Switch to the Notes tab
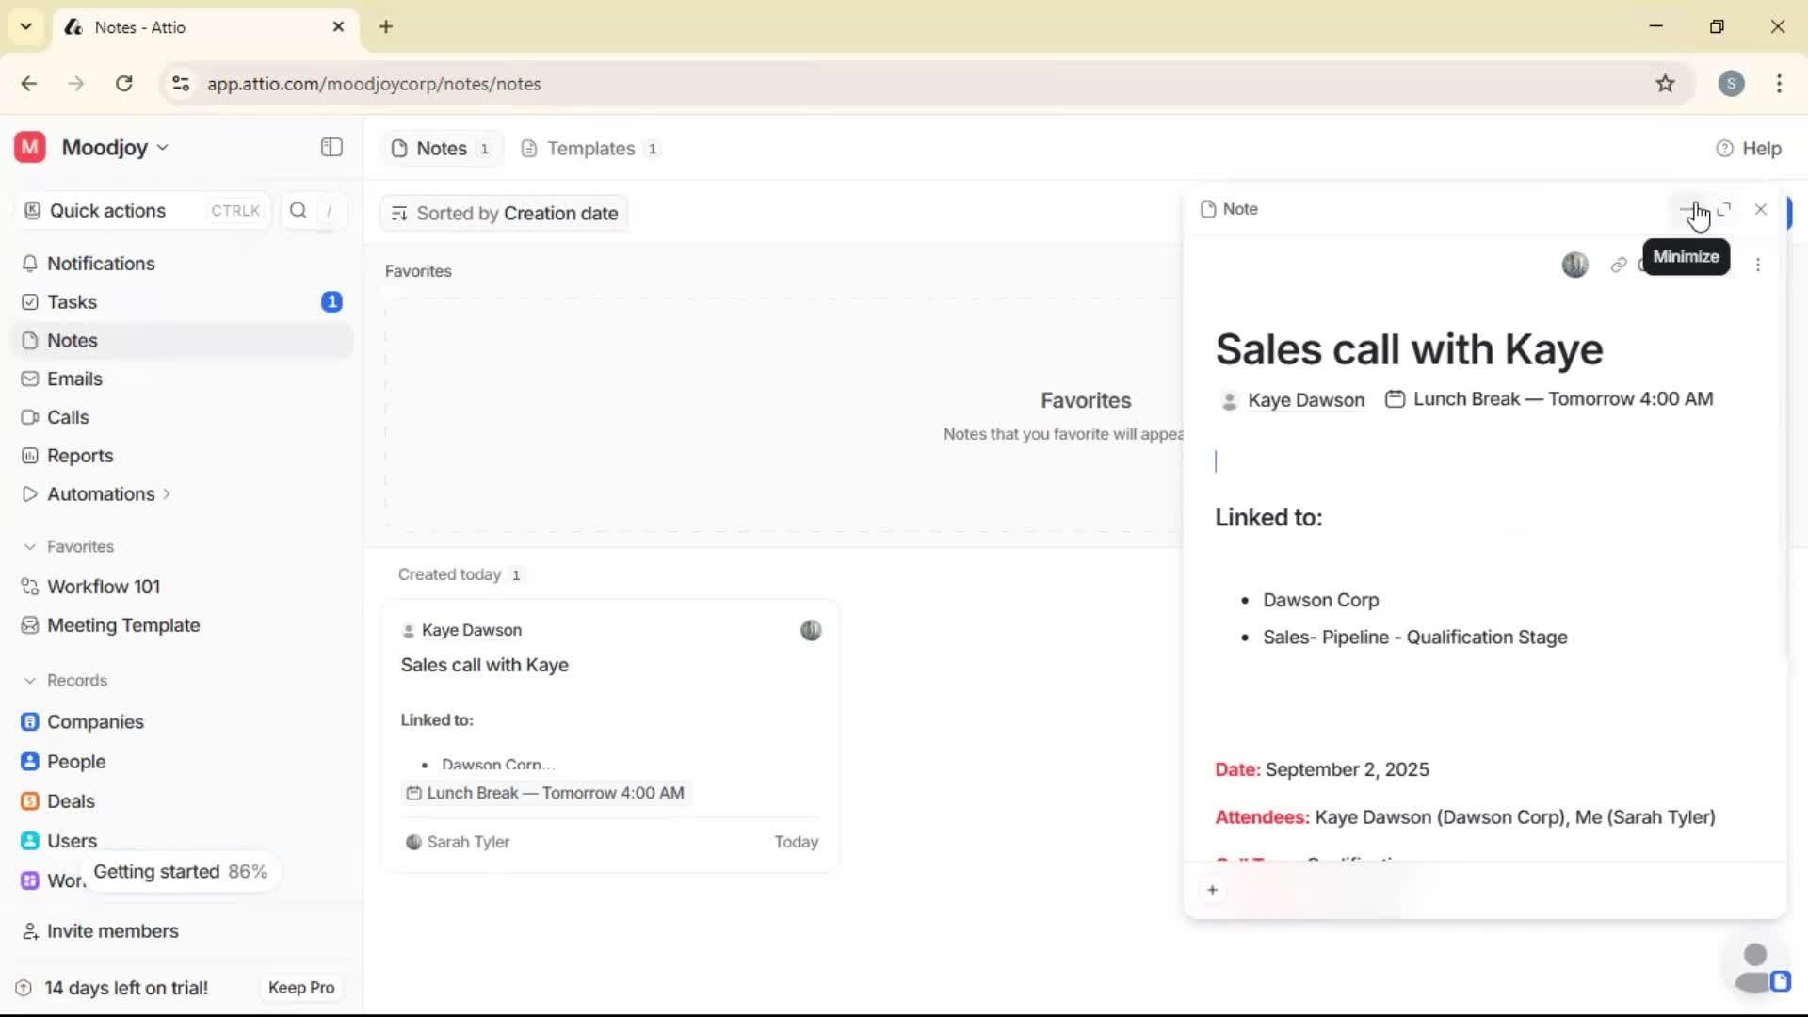1808x1017 pixels. tap(440, 148)
